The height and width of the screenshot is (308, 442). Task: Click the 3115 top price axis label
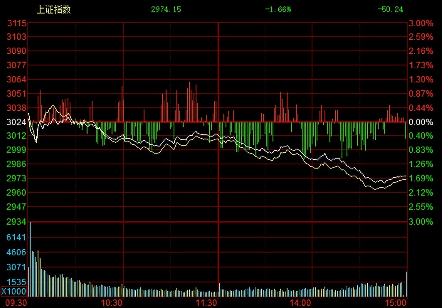click(16, 23)
